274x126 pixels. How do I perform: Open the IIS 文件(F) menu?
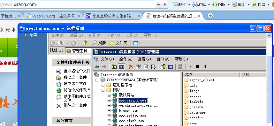click(107, 59)
